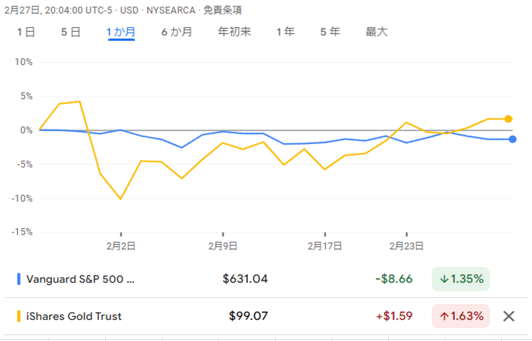The height and width of the screenshot is (341, 532).
Task: Open the Vanguard S&P 500 fund name
Action: 80,279
